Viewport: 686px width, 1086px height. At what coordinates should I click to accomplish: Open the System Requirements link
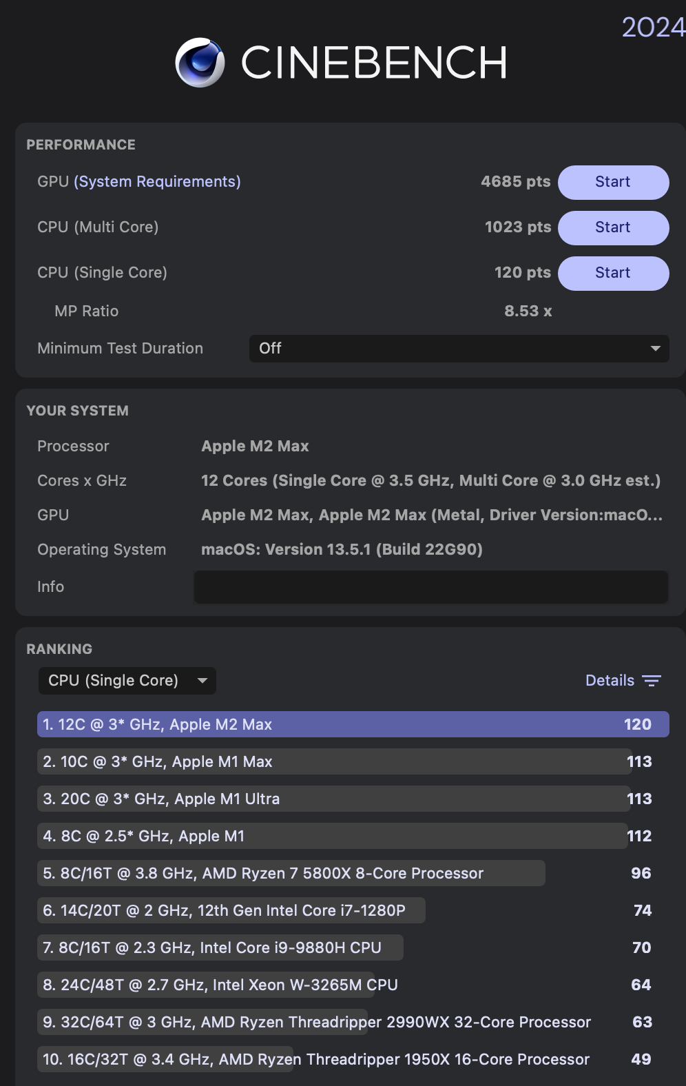coord(158,182)
